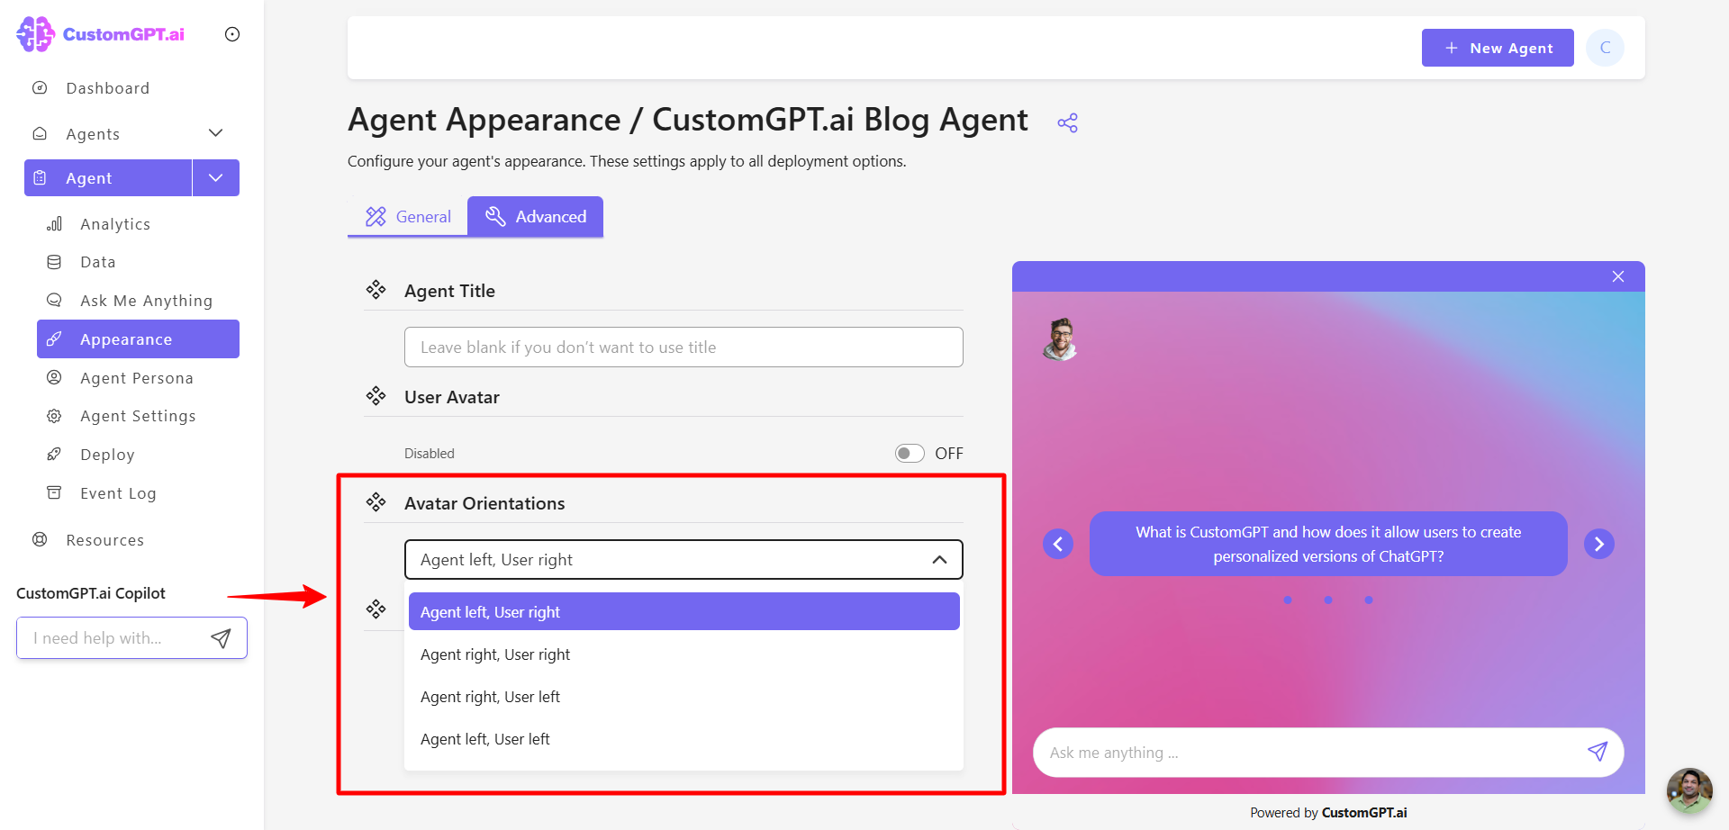Open the Resources page

pos(104,540)
